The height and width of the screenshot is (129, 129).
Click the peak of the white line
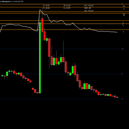pyautogui.click(x=40, y=10)
